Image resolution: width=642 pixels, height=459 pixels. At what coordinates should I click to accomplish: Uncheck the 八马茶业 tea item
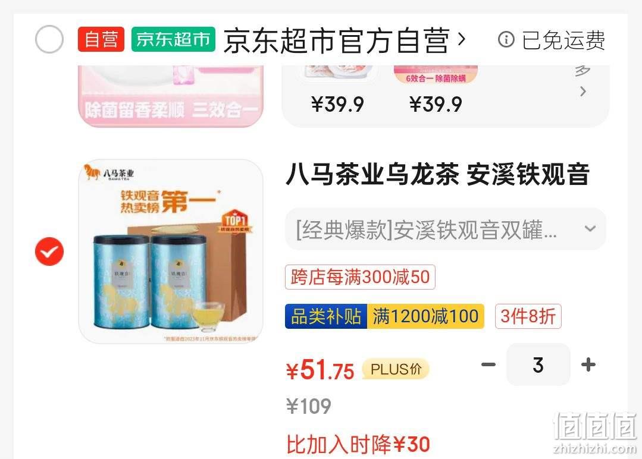(49, 251)
